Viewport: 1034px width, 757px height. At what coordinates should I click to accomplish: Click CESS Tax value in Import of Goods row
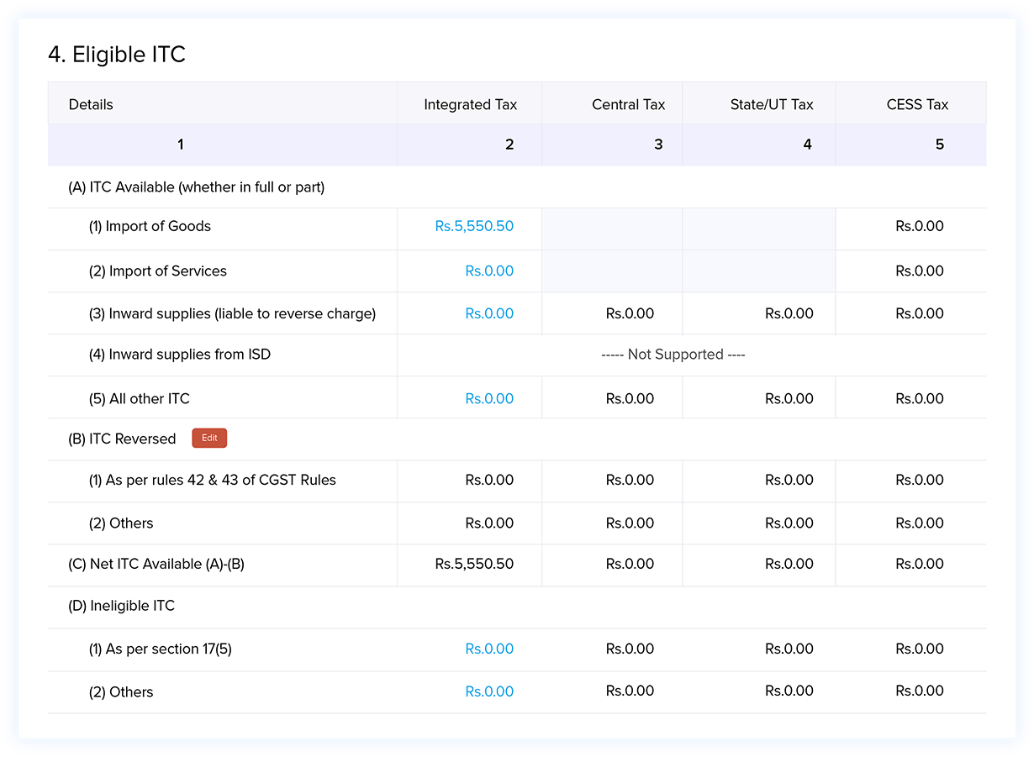(920, 226)
